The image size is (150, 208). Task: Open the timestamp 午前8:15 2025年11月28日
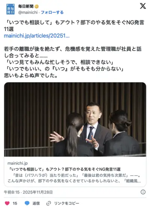click(28, 192)
